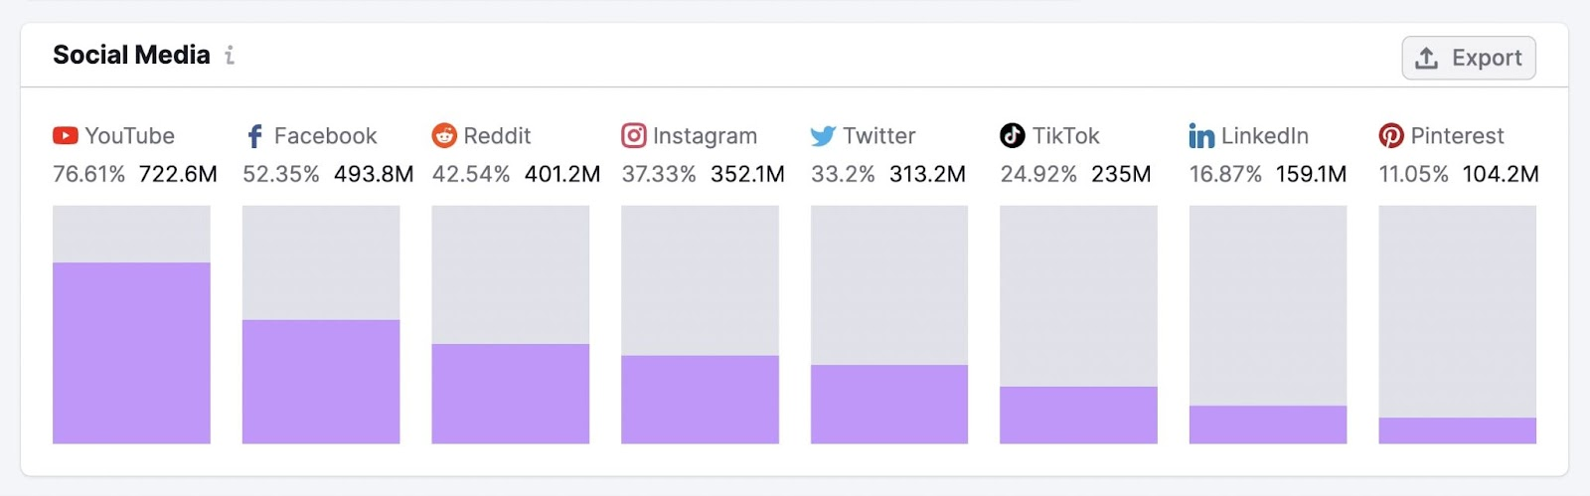Click the LinkedIn logo icon
1590x496 pixels.
(x=1201, y=136)
